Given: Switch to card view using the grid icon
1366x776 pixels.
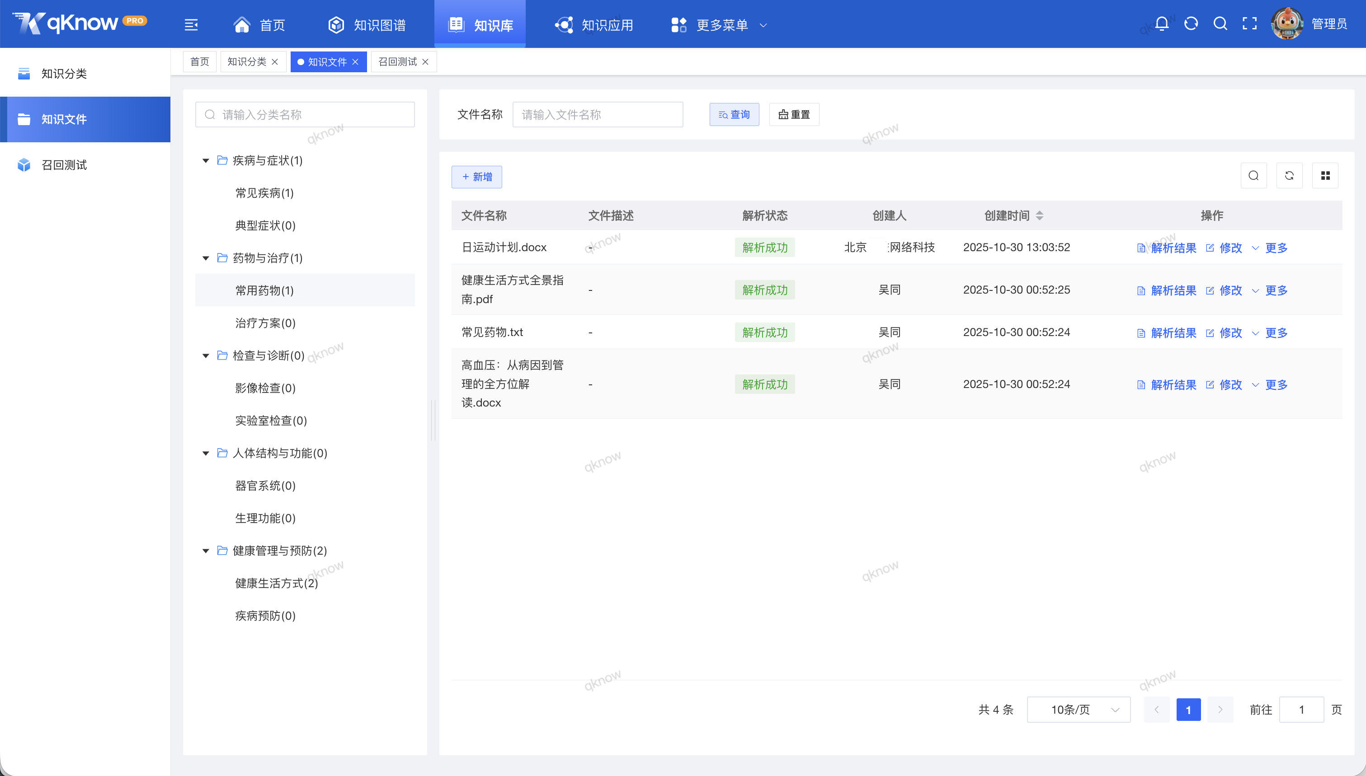Looking at the screenshot, I should (1326, 175).
